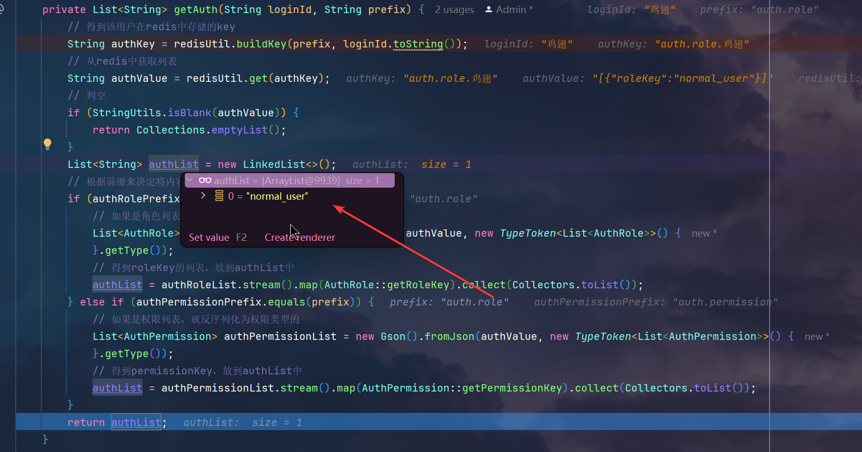Click the author person icon beside Admin

click(x=489, y=9)
